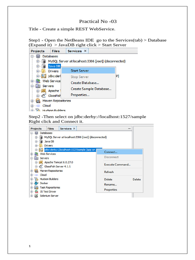The height and width of the screenshot is (260, 195).
Task: Collapse Servers node in first screenshot
Action: (x=32, y=86)
